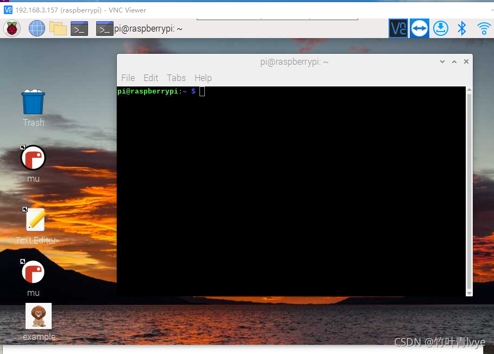Open the terminal Help menu
The image size is (494, 354).
(x=203, y=78)
